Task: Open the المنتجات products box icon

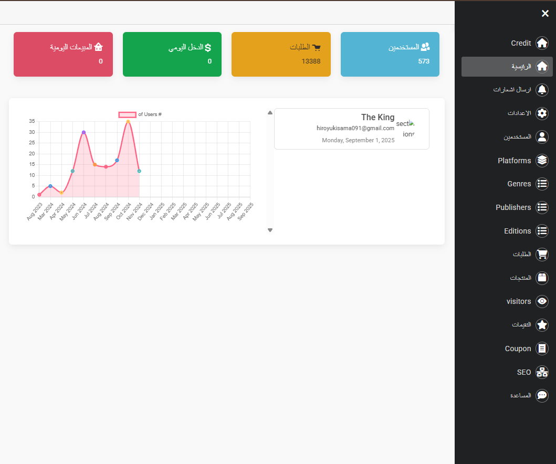Action: pos(542,278)
